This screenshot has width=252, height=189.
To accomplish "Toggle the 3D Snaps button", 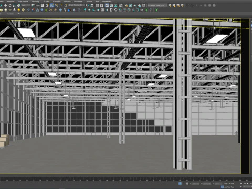I will [x=47, y=5].
